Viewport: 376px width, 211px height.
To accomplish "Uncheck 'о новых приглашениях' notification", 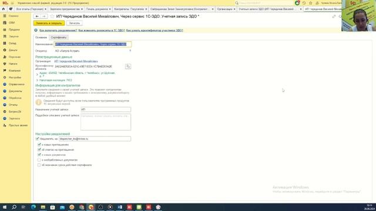I will tap(39, 145).
